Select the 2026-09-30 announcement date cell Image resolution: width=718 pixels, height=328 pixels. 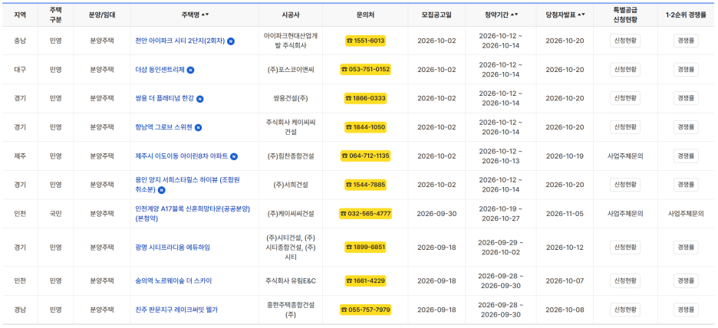point(436,214)
